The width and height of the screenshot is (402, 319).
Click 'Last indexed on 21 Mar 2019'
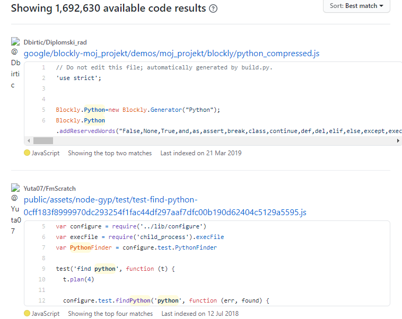point(201,153)
